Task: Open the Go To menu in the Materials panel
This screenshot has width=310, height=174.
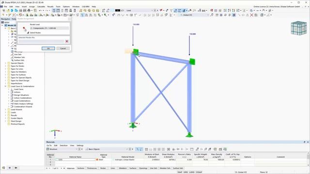Action: [x=49, y=145]
